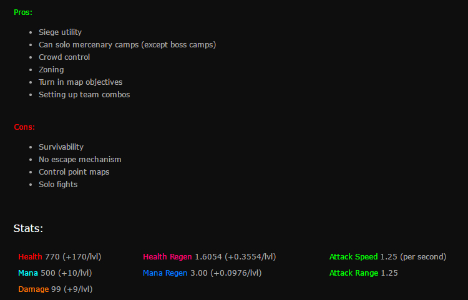468x300 pixels.
Task: Click the Crowd control list item
Action: pyautogui.click(x=64, y=57)
